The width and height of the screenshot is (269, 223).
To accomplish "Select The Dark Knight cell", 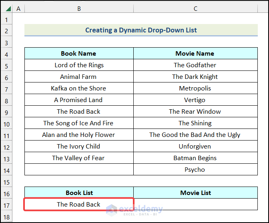I will (195, 77).
